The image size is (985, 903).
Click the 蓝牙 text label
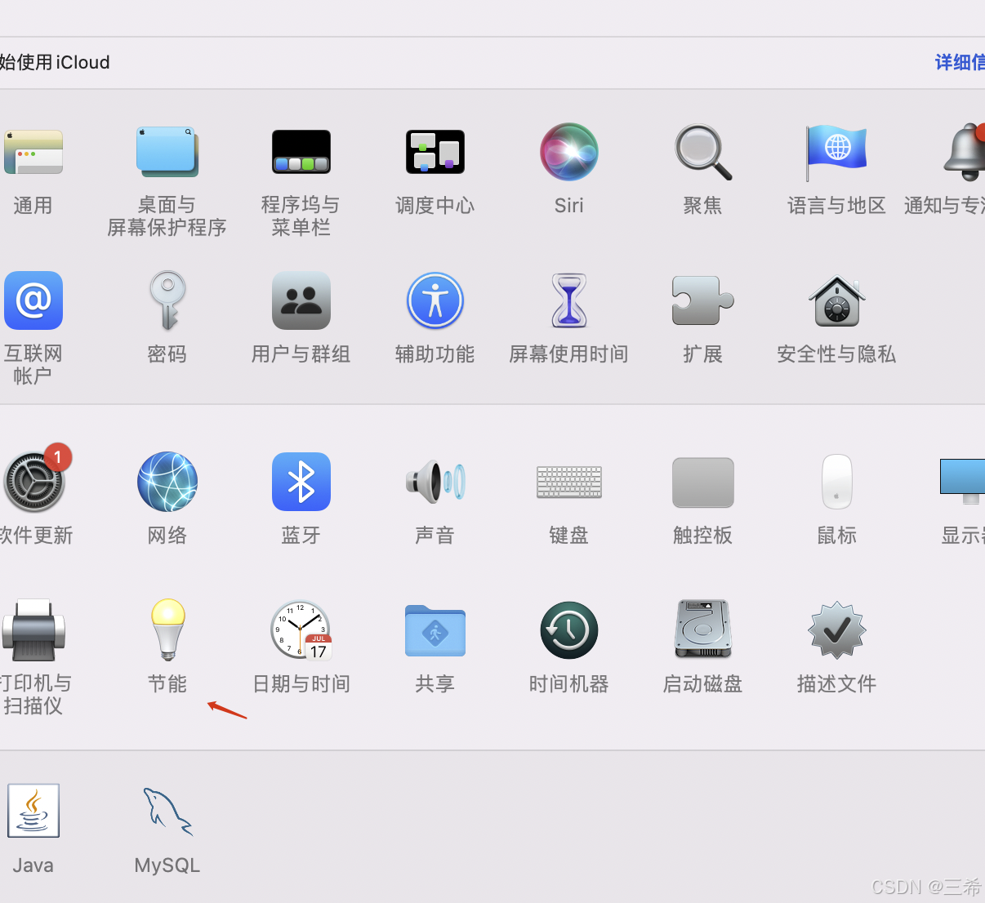[x=301, y=536]
